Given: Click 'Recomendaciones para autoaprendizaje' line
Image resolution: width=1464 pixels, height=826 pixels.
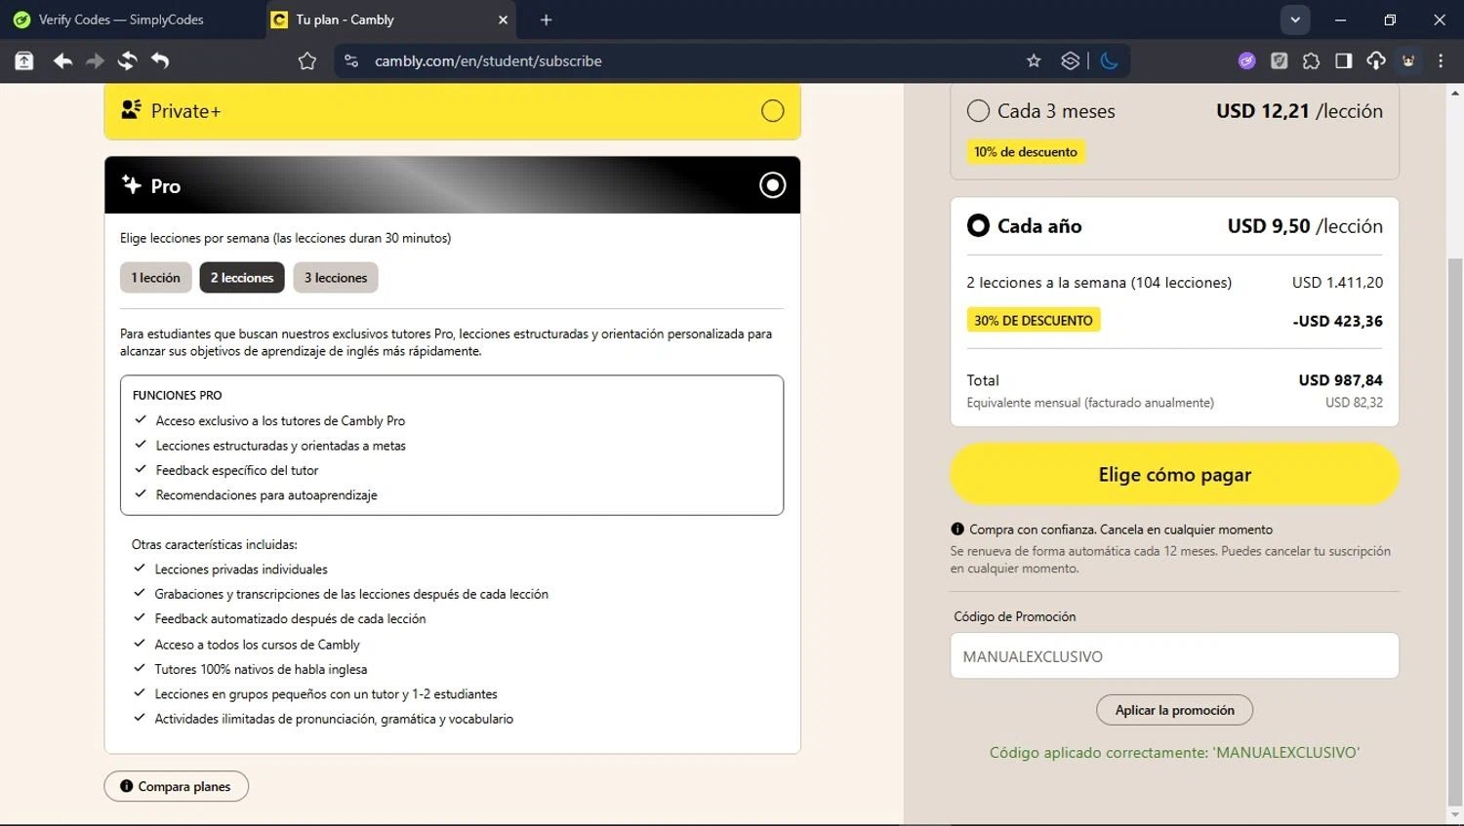Looking at the screenshot, I should [266, 495].
